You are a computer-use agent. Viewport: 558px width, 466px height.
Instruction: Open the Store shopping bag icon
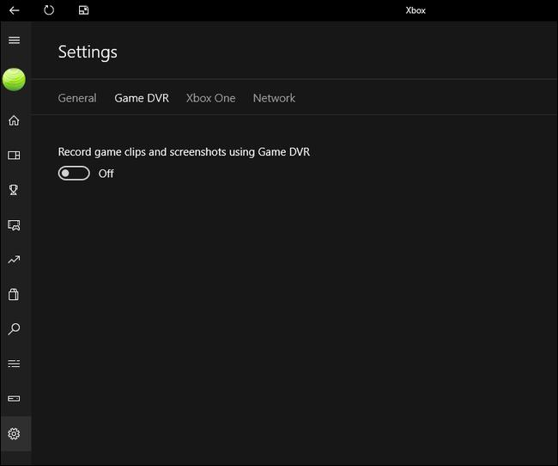click(14, 295)
